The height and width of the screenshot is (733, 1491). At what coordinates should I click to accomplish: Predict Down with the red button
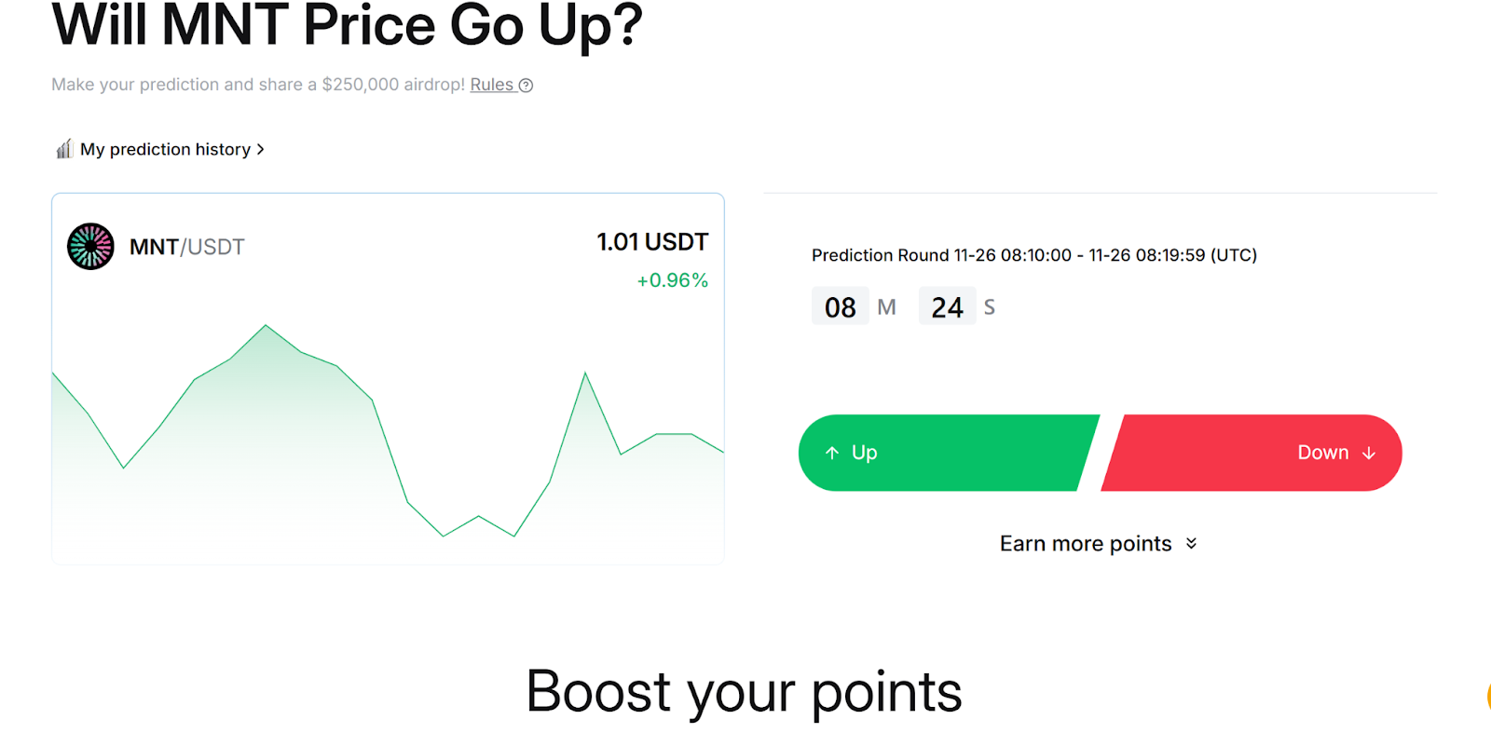[1252, 453]
